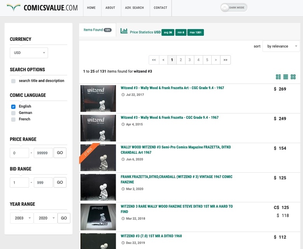
Task: Open WITZEND 3 RARE WALLY WOOD listing
Action: point(177,209)
